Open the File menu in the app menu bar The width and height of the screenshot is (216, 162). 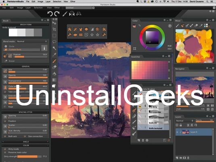(4, 8)
